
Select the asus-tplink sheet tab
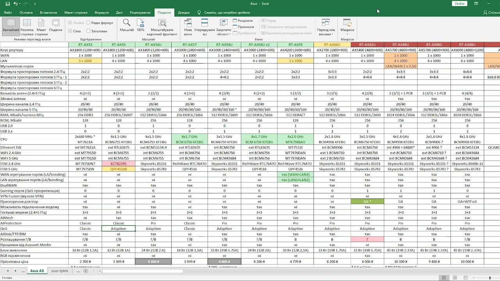[60, 271]
